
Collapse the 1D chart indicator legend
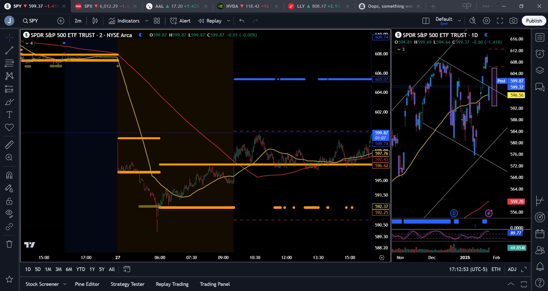tap(401, 49)
